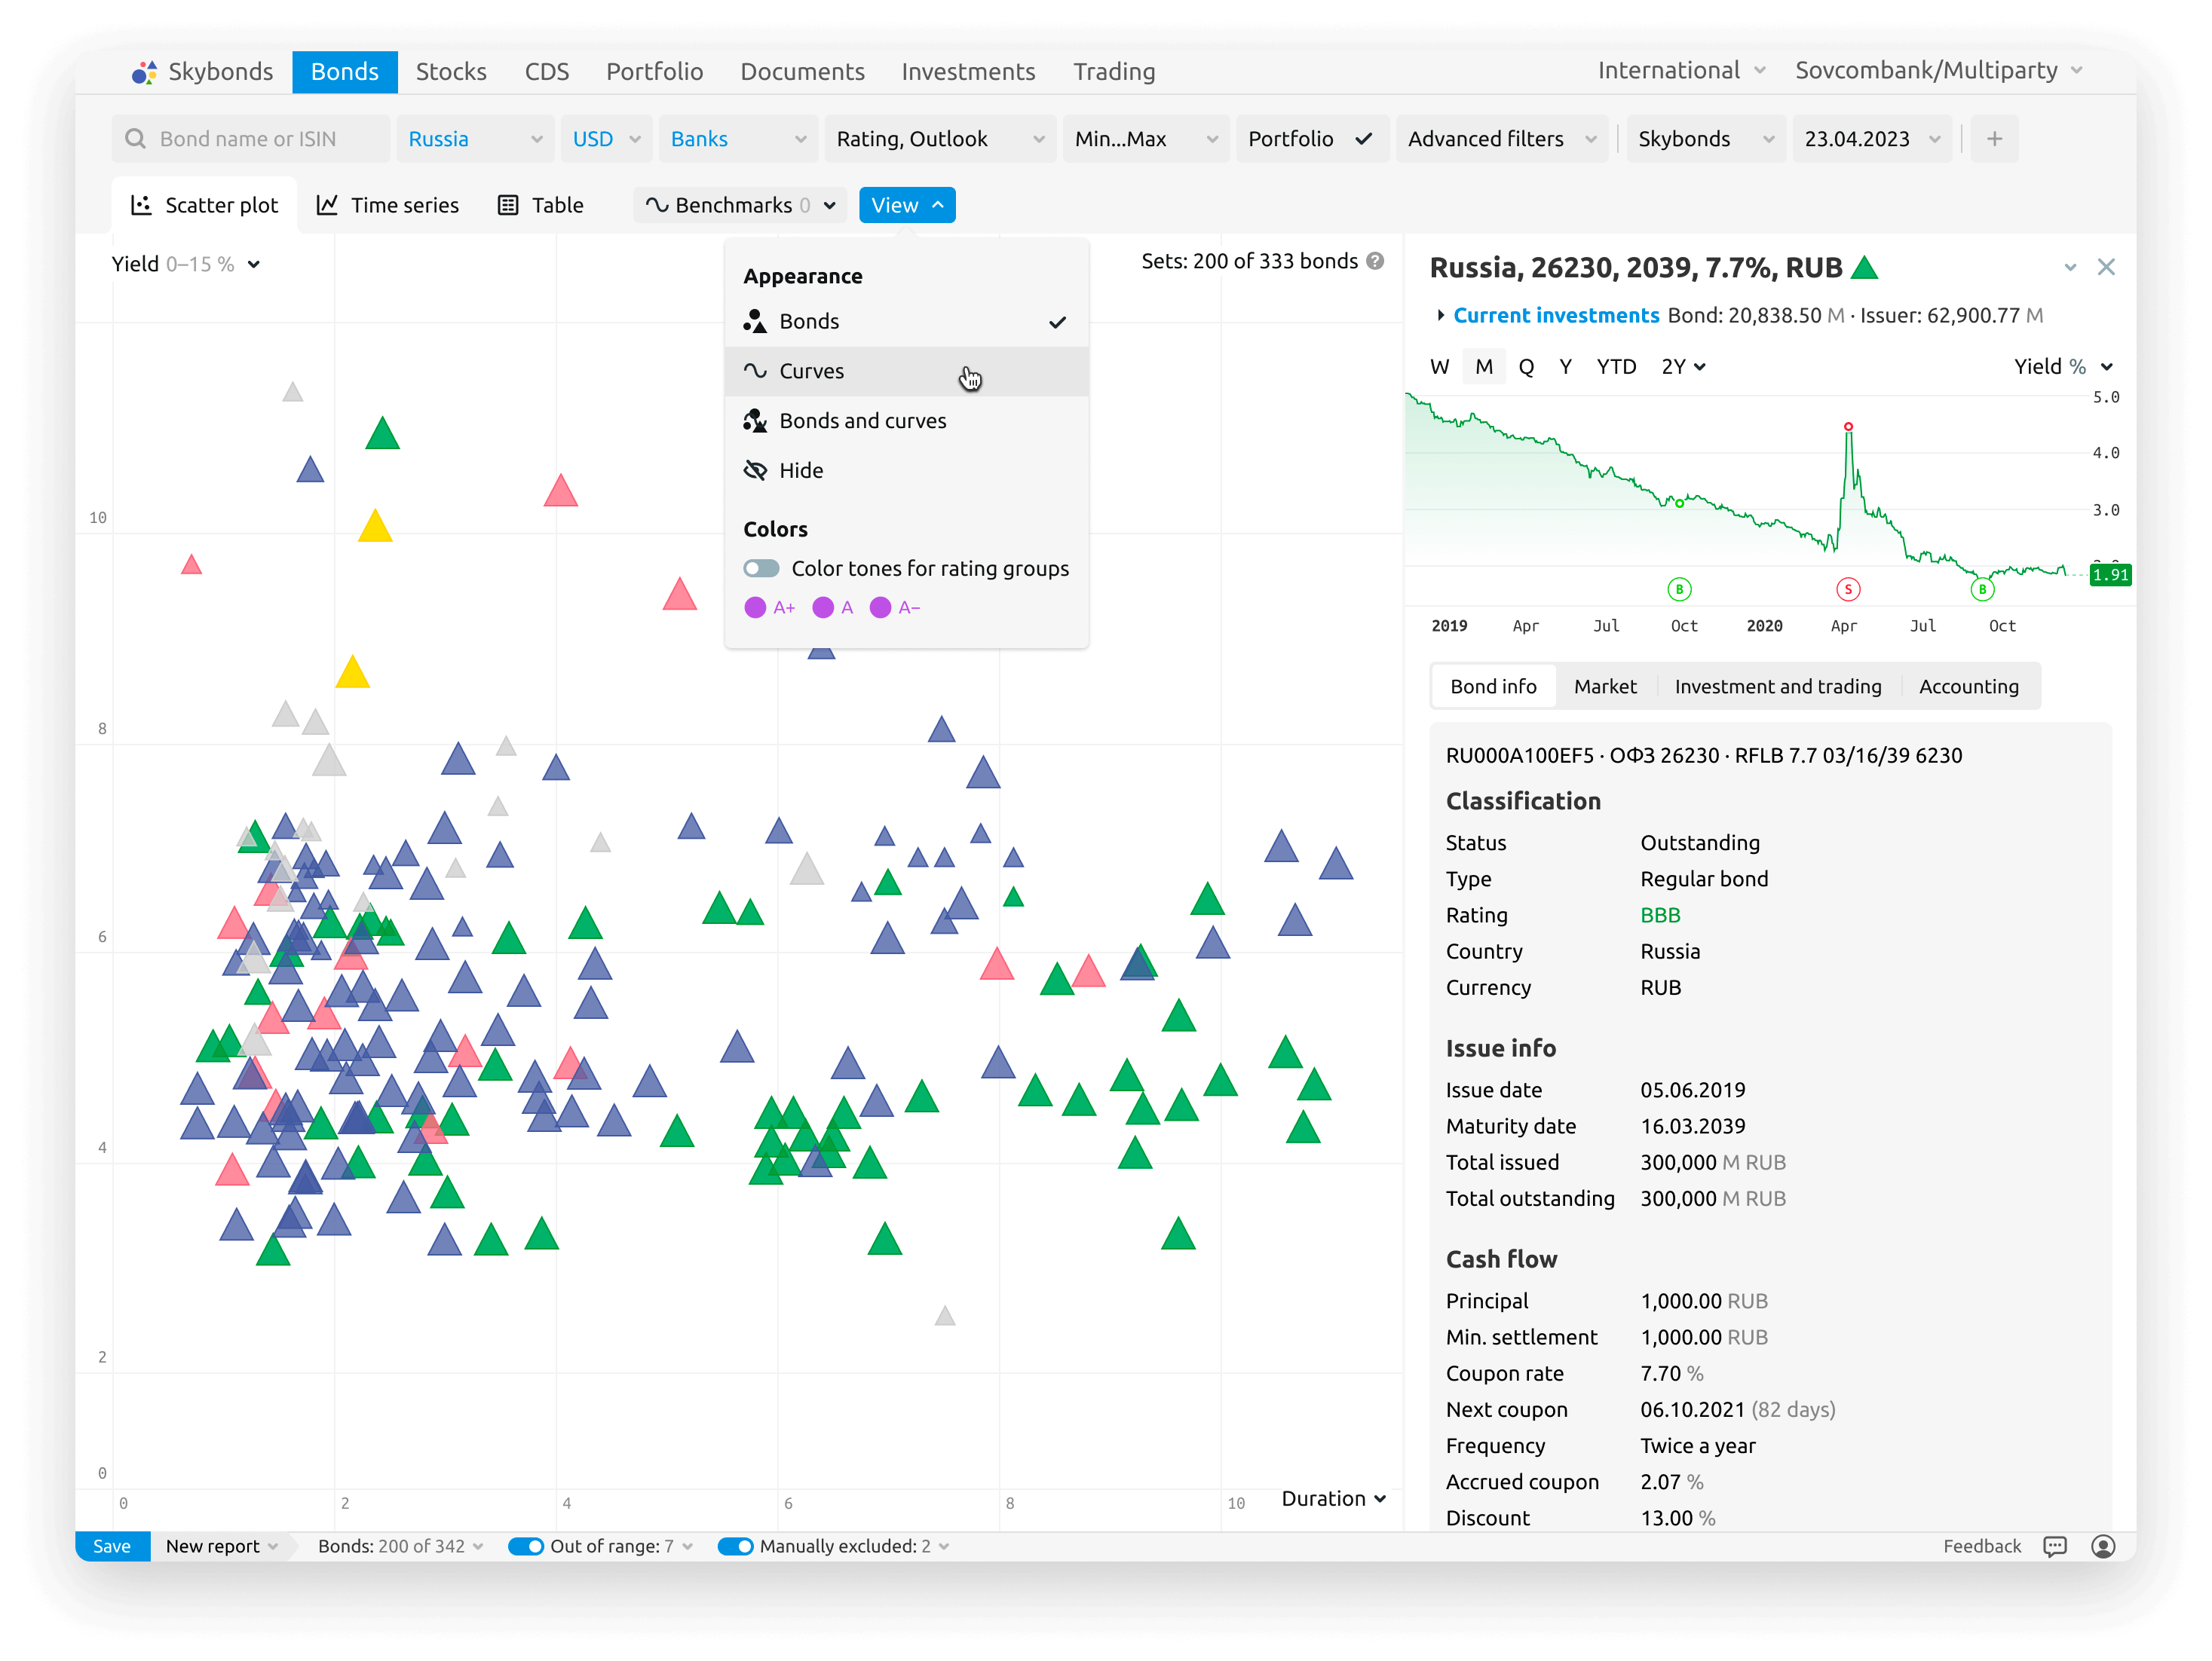Open the 2Y period dropdown
Image resolution: width=2212 pixels, height=1661 pixels.
click(x=1683, y=367)
